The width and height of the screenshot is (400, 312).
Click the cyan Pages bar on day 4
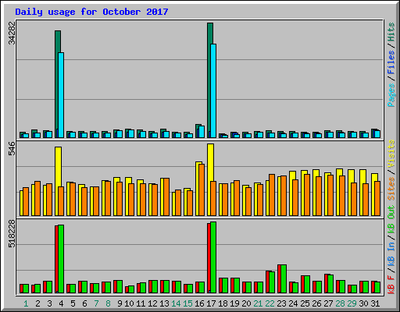point(61,95)
